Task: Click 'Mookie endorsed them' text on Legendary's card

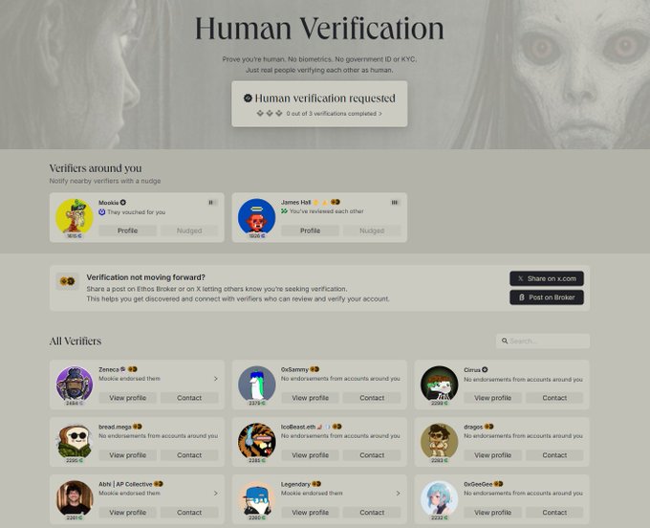Action: coord(312,494)
